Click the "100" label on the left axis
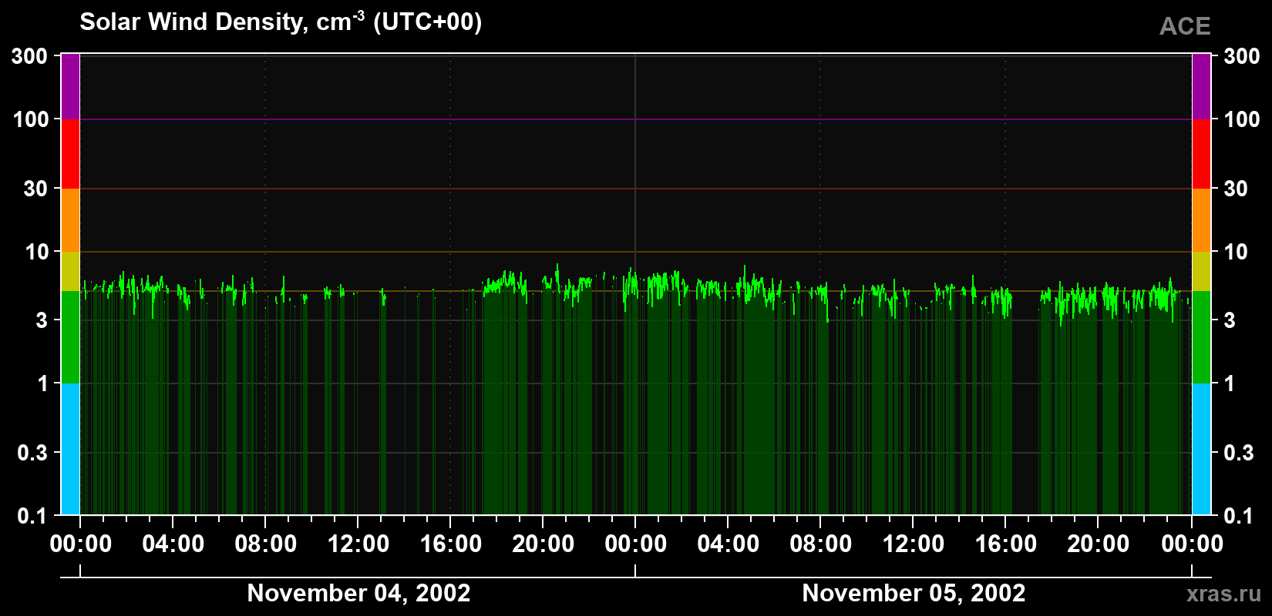Viewport: 1272px width, 616px height. point(30,119)
